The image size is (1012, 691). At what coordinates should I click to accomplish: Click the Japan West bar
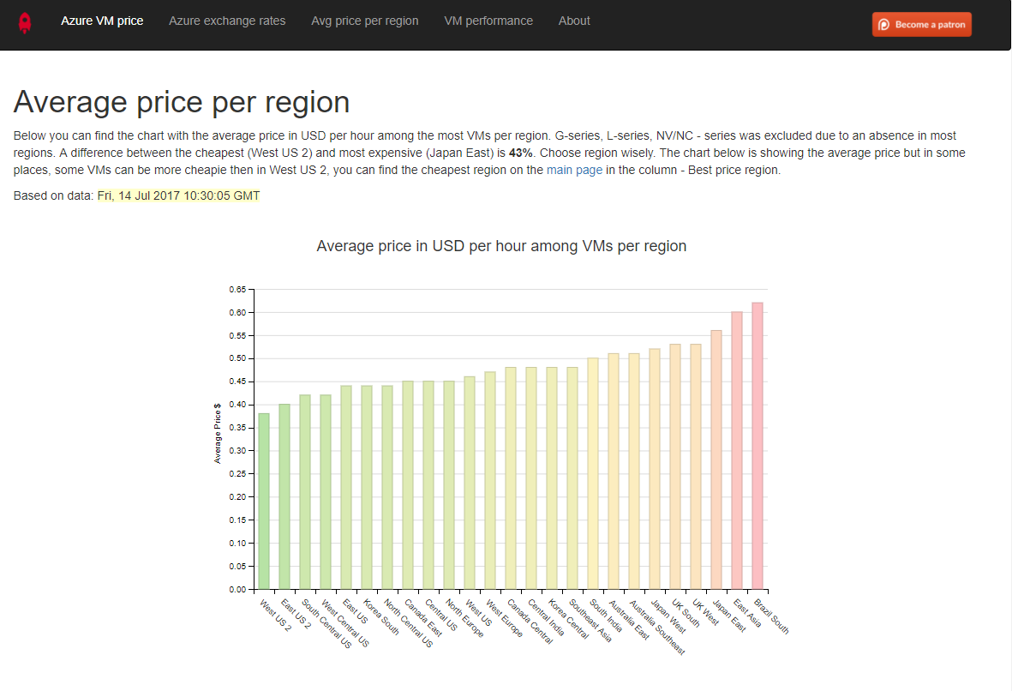click(655, 469)
